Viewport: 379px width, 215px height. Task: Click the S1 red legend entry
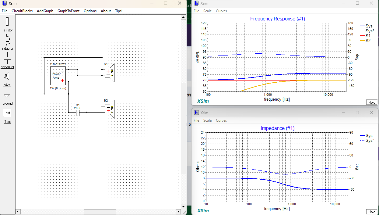point(365,36)
